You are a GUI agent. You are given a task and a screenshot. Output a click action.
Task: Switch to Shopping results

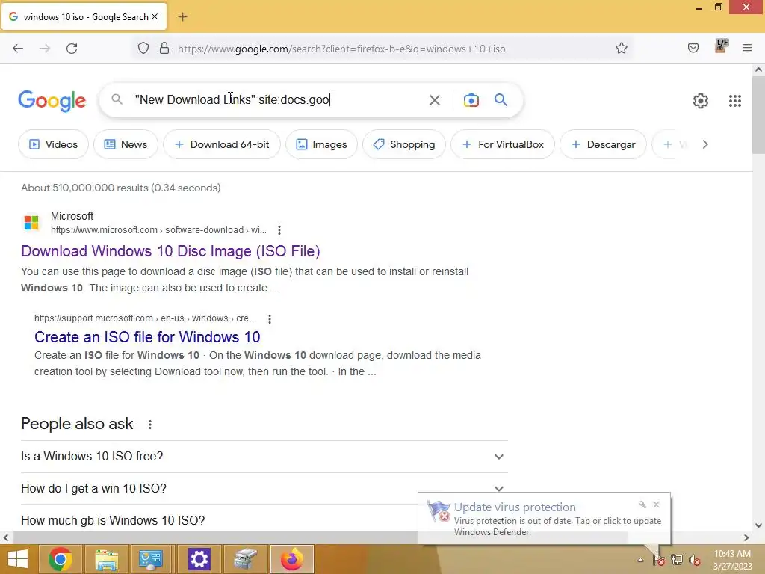[x=404, y=144]
